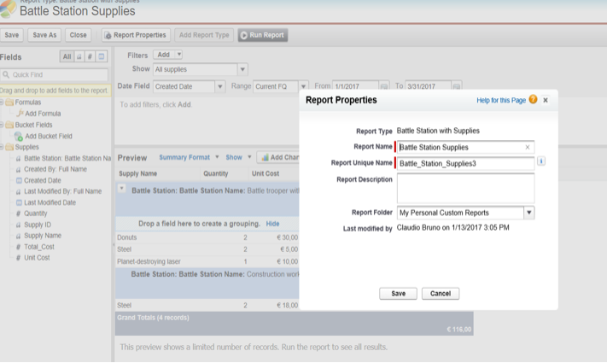Click the Supply Name column header

click(x=137, y=173)
